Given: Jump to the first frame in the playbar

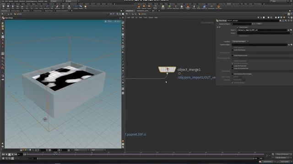Looking at the screenshot, I should 3,154.
